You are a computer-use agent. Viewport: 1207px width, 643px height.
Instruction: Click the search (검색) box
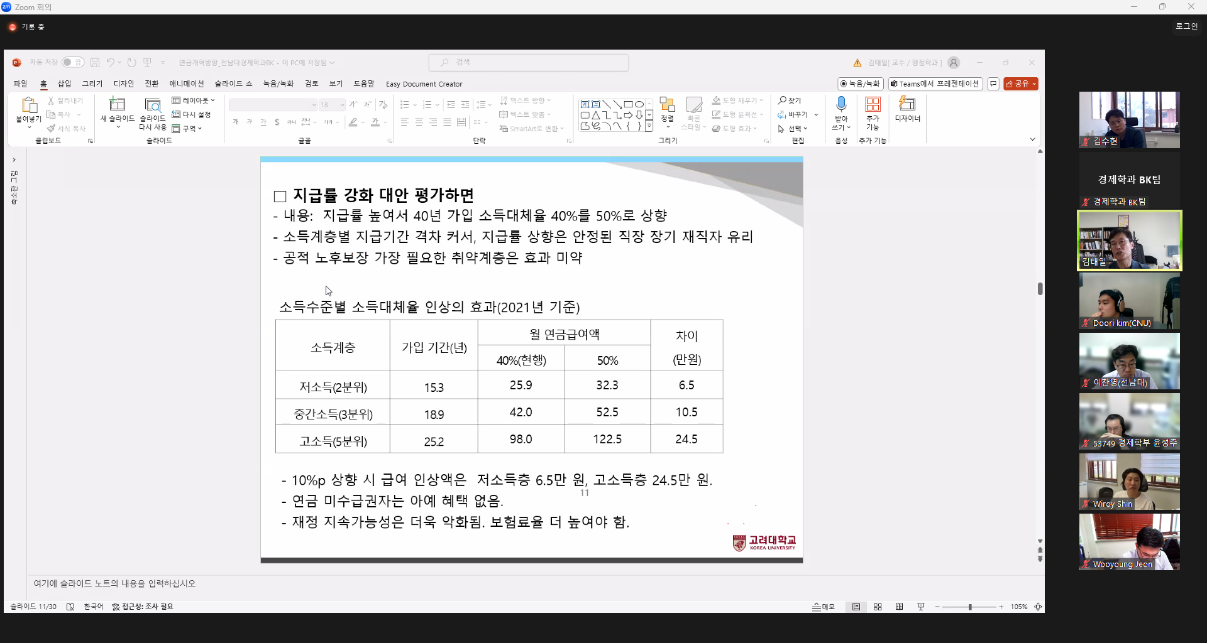click(x=529, y=62)
